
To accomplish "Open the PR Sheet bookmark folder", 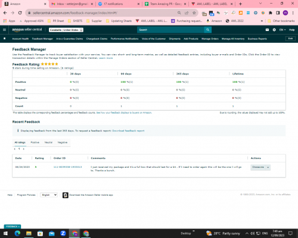I will coord(56,21).
